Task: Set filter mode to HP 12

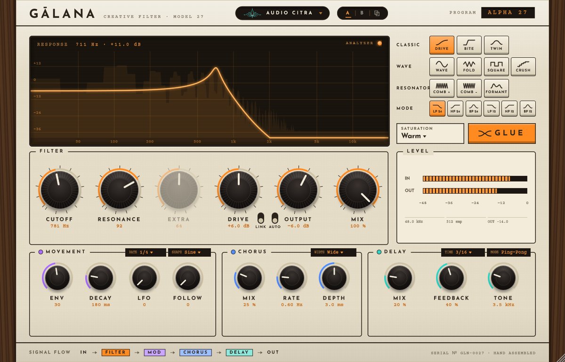Action: [509, 108]
